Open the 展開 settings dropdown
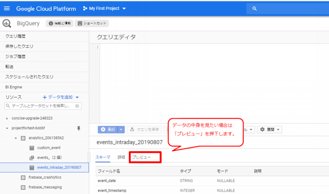 tap(270, 129)
